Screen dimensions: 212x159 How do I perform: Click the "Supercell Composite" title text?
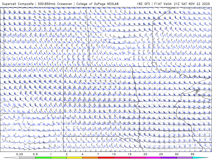point(18,4)
